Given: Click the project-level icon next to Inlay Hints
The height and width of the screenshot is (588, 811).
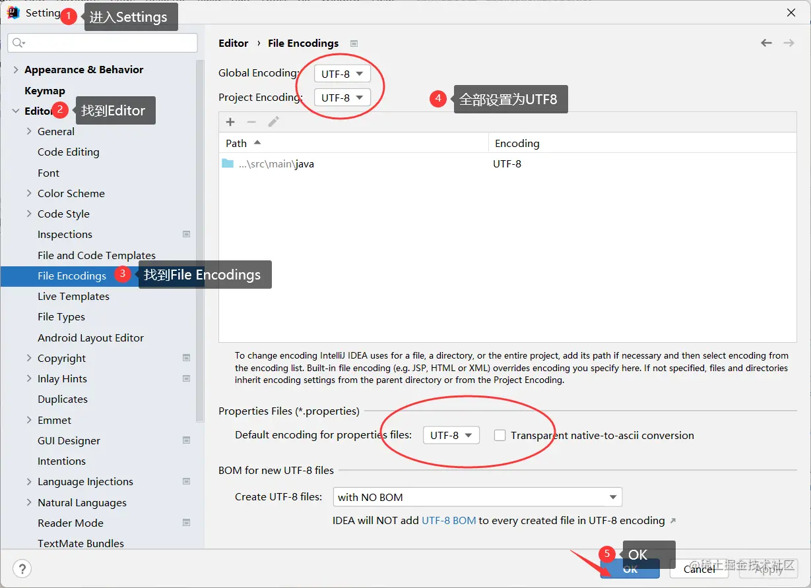Looking at the screenshot, I should 186,378.
